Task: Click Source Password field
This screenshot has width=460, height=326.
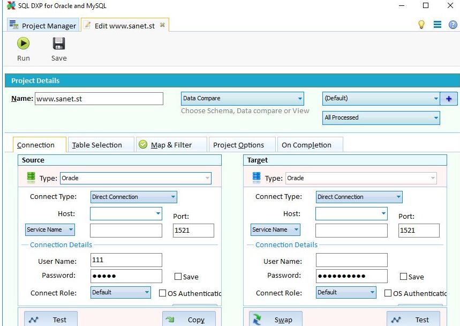Action: click(126, 276)
